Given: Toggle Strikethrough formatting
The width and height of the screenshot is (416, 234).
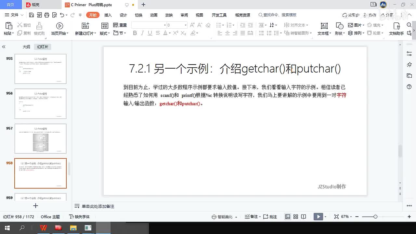Looking at the screenshot, I should (x=158, y=33).
